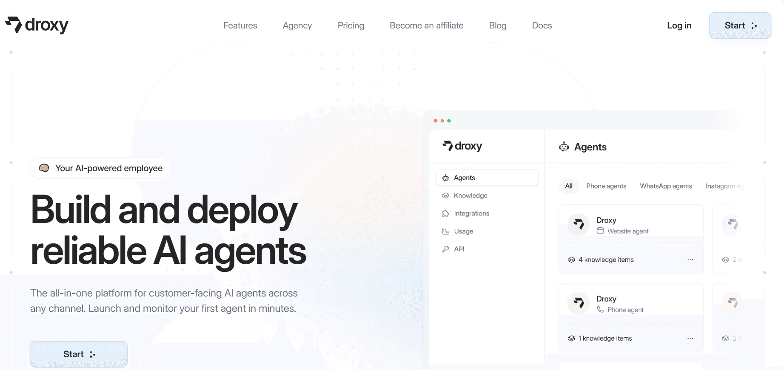Click the Integrations label in the sidebar

coord(472,213)
